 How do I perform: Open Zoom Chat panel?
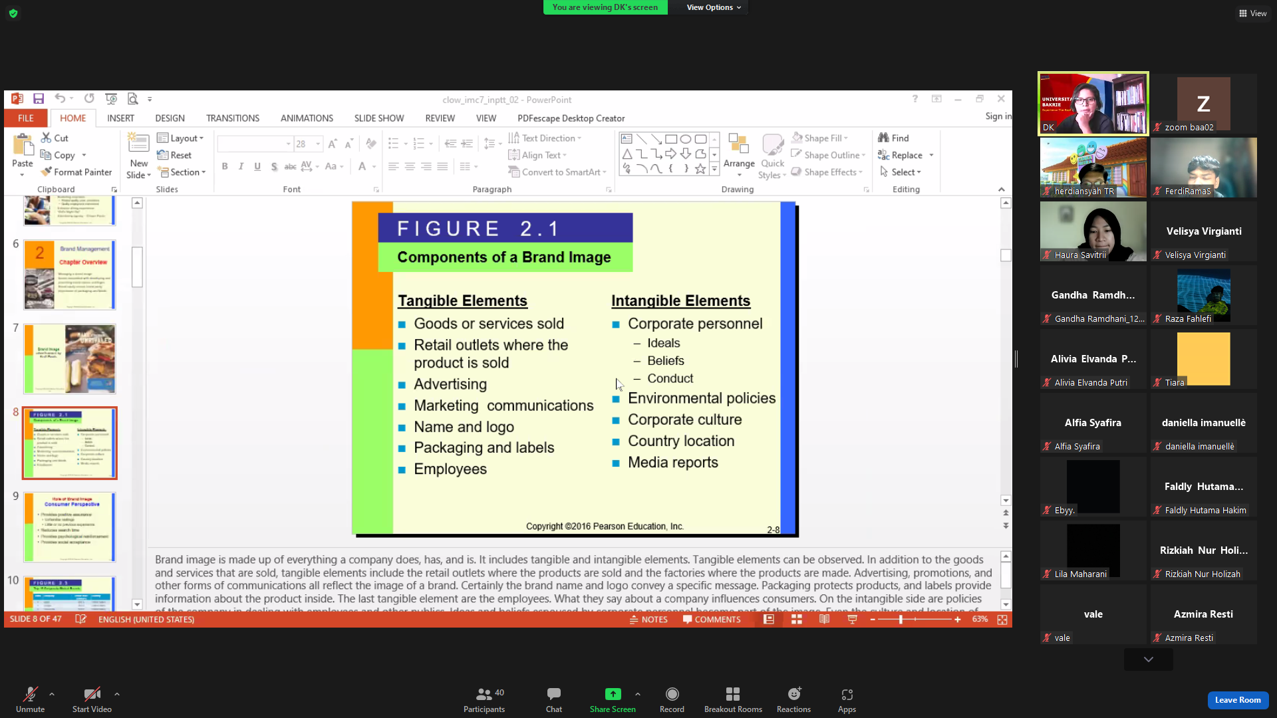tap(554, 700)
